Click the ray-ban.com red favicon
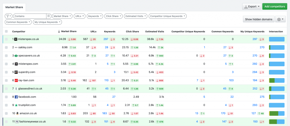 (16, 80)
